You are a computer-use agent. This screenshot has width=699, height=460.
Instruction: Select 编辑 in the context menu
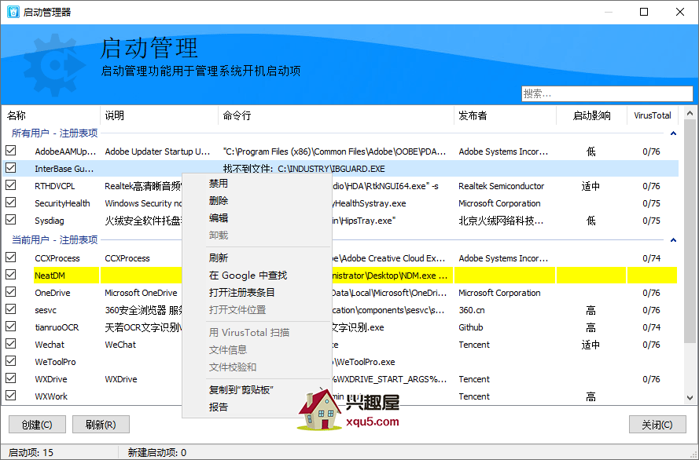click(219, 218)
